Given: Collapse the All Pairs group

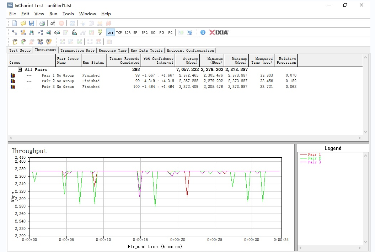Looking at the screenshot, I should [20, 69].
